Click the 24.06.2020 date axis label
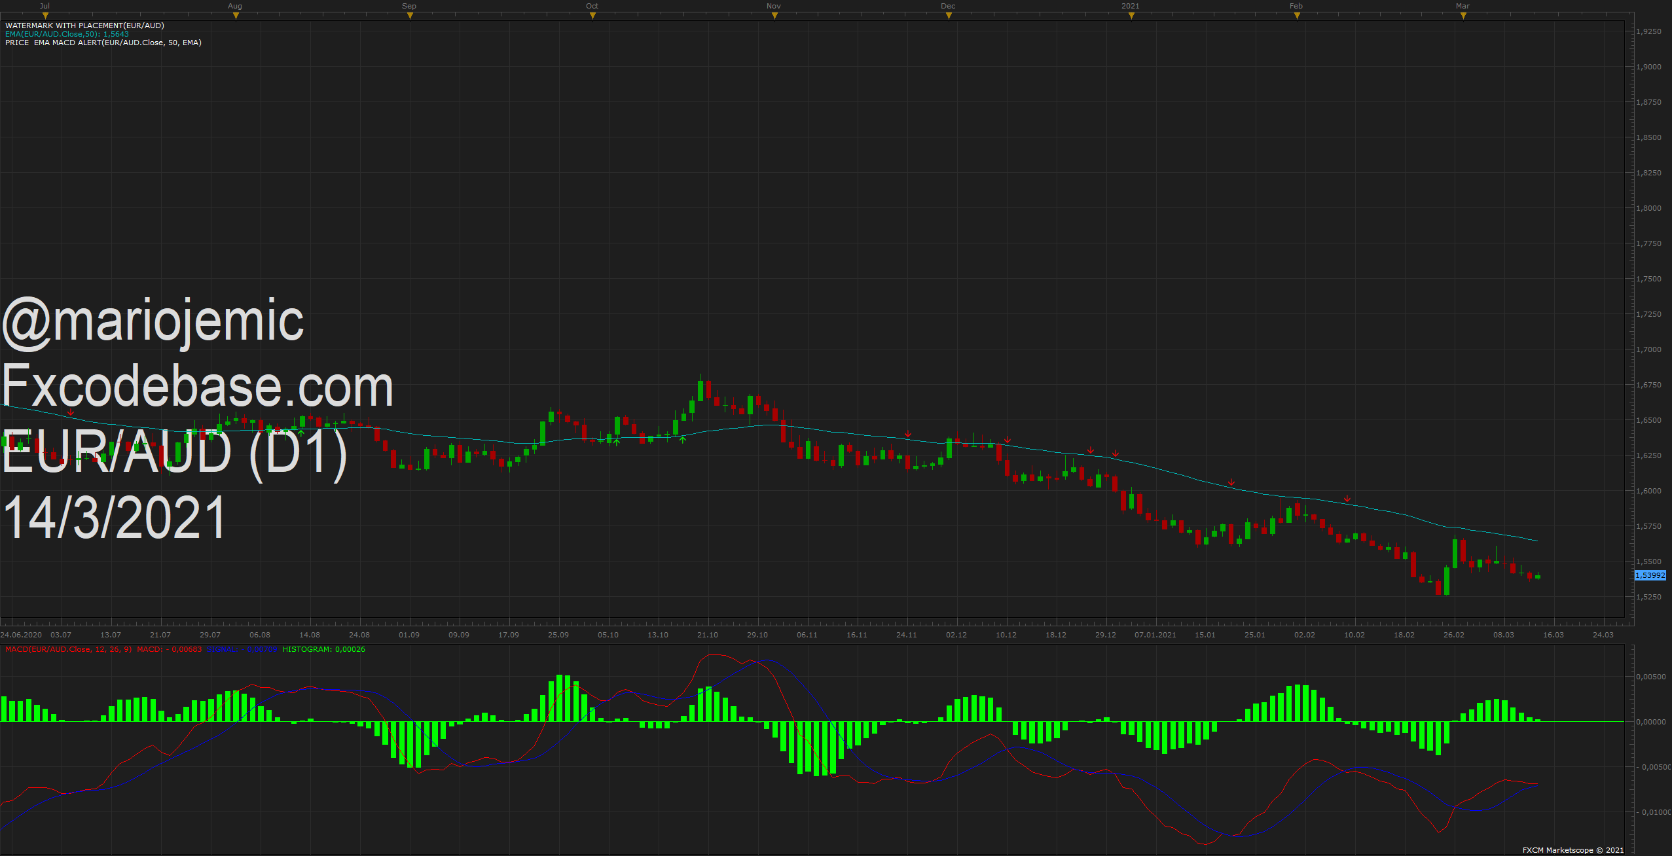Viewport: 1672px width, 856px height. coord(21,635)
